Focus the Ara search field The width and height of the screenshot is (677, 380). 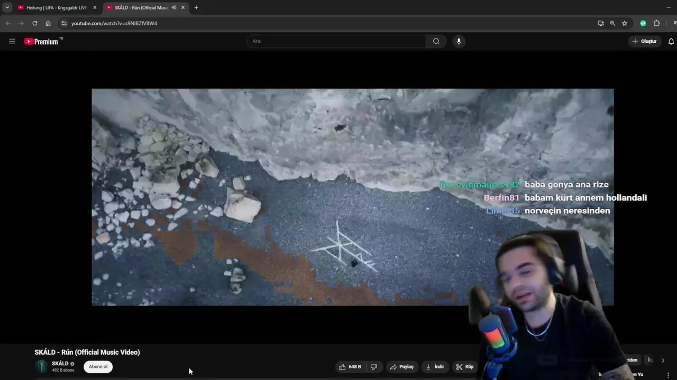pyautogui.click(x=336, y=41)
